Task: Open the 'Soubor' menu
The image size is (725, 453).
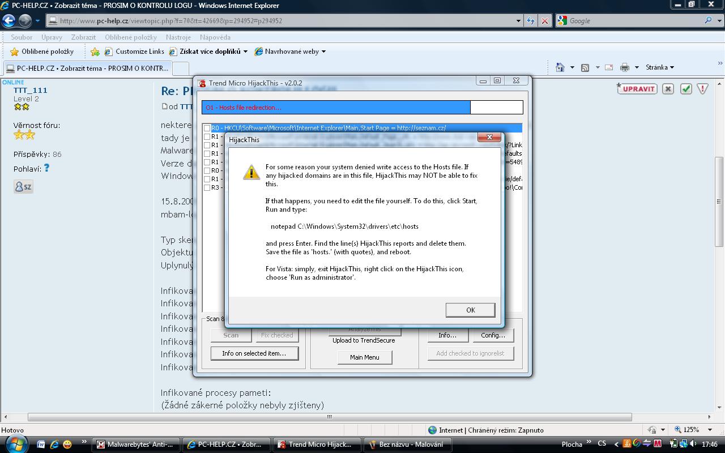Action: 22,37
